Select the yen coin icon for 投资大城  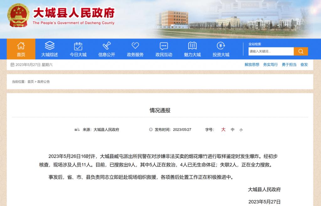coord(221,46)
